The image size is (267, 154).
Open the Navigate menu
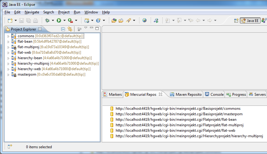[32, 12]
